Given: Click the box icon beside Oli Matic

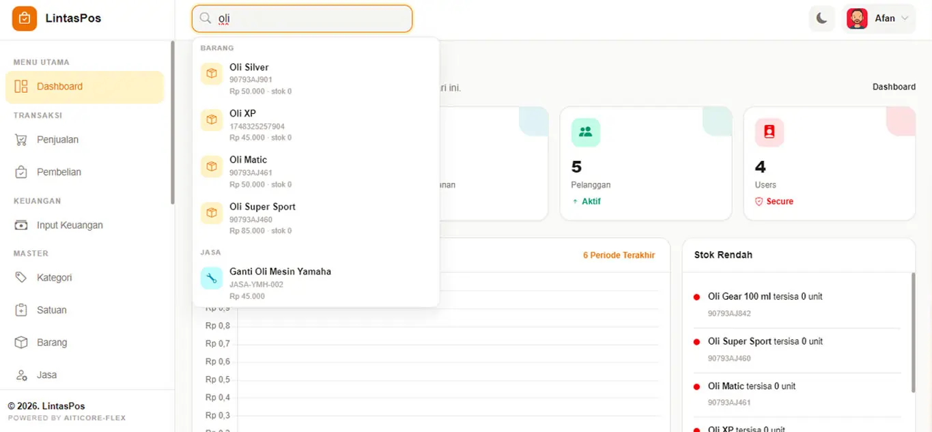Looking at the screenshot, I should coord(212,167).
